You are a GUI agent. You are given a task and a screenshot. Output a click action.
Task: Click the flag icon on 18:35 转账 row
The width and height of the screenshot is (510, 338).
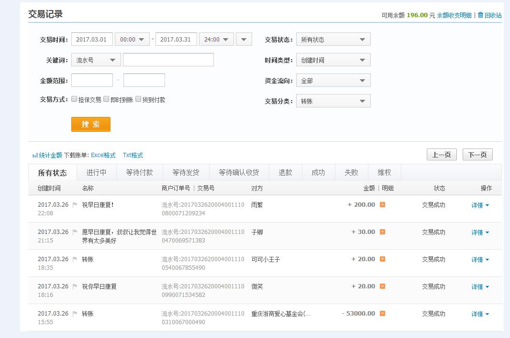[75, 259]
